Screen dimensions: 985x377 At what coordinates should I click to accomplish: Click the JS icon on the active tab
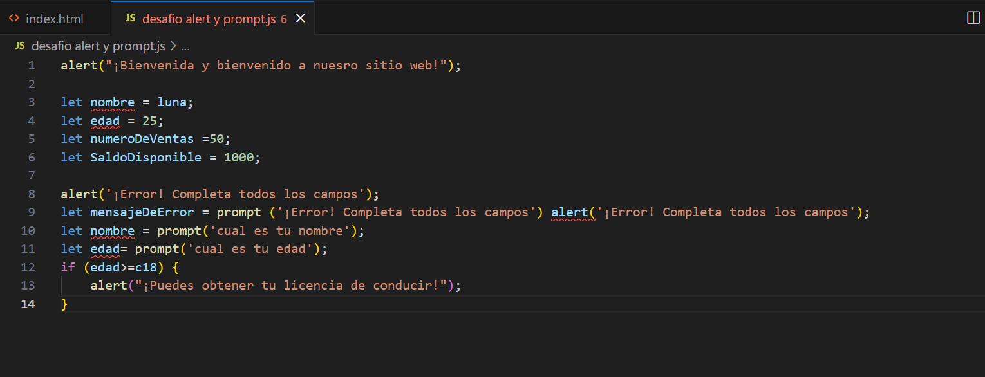click(x=130, y=18)
